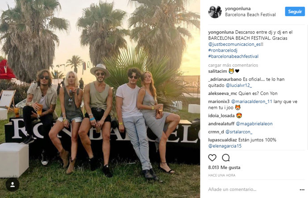Open @justbecomunicacion_es mention in the caption

click(234, 44)
